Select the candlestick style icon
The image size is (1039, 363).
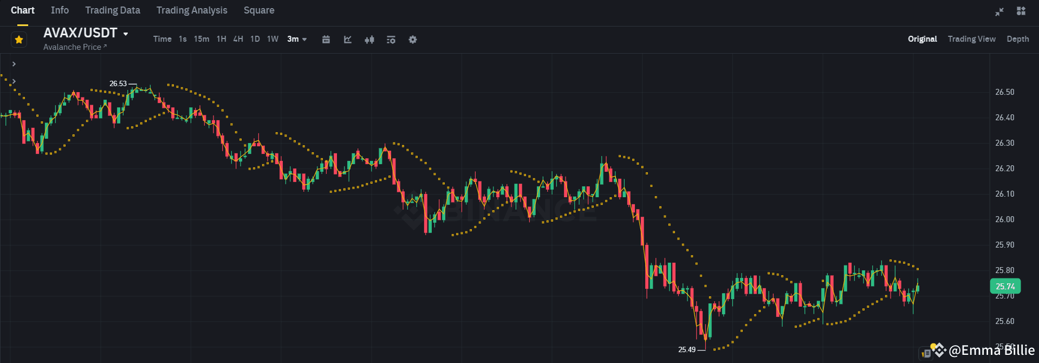pos(369,39)
